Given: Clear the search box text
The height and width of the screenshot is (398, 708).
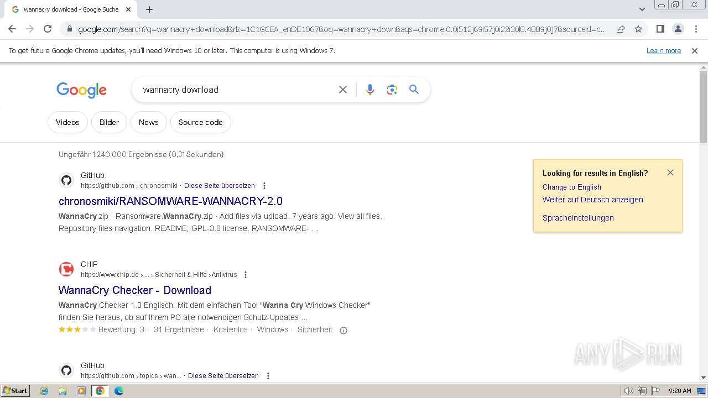Looking at the screenshot, I should tap(343, 90).
